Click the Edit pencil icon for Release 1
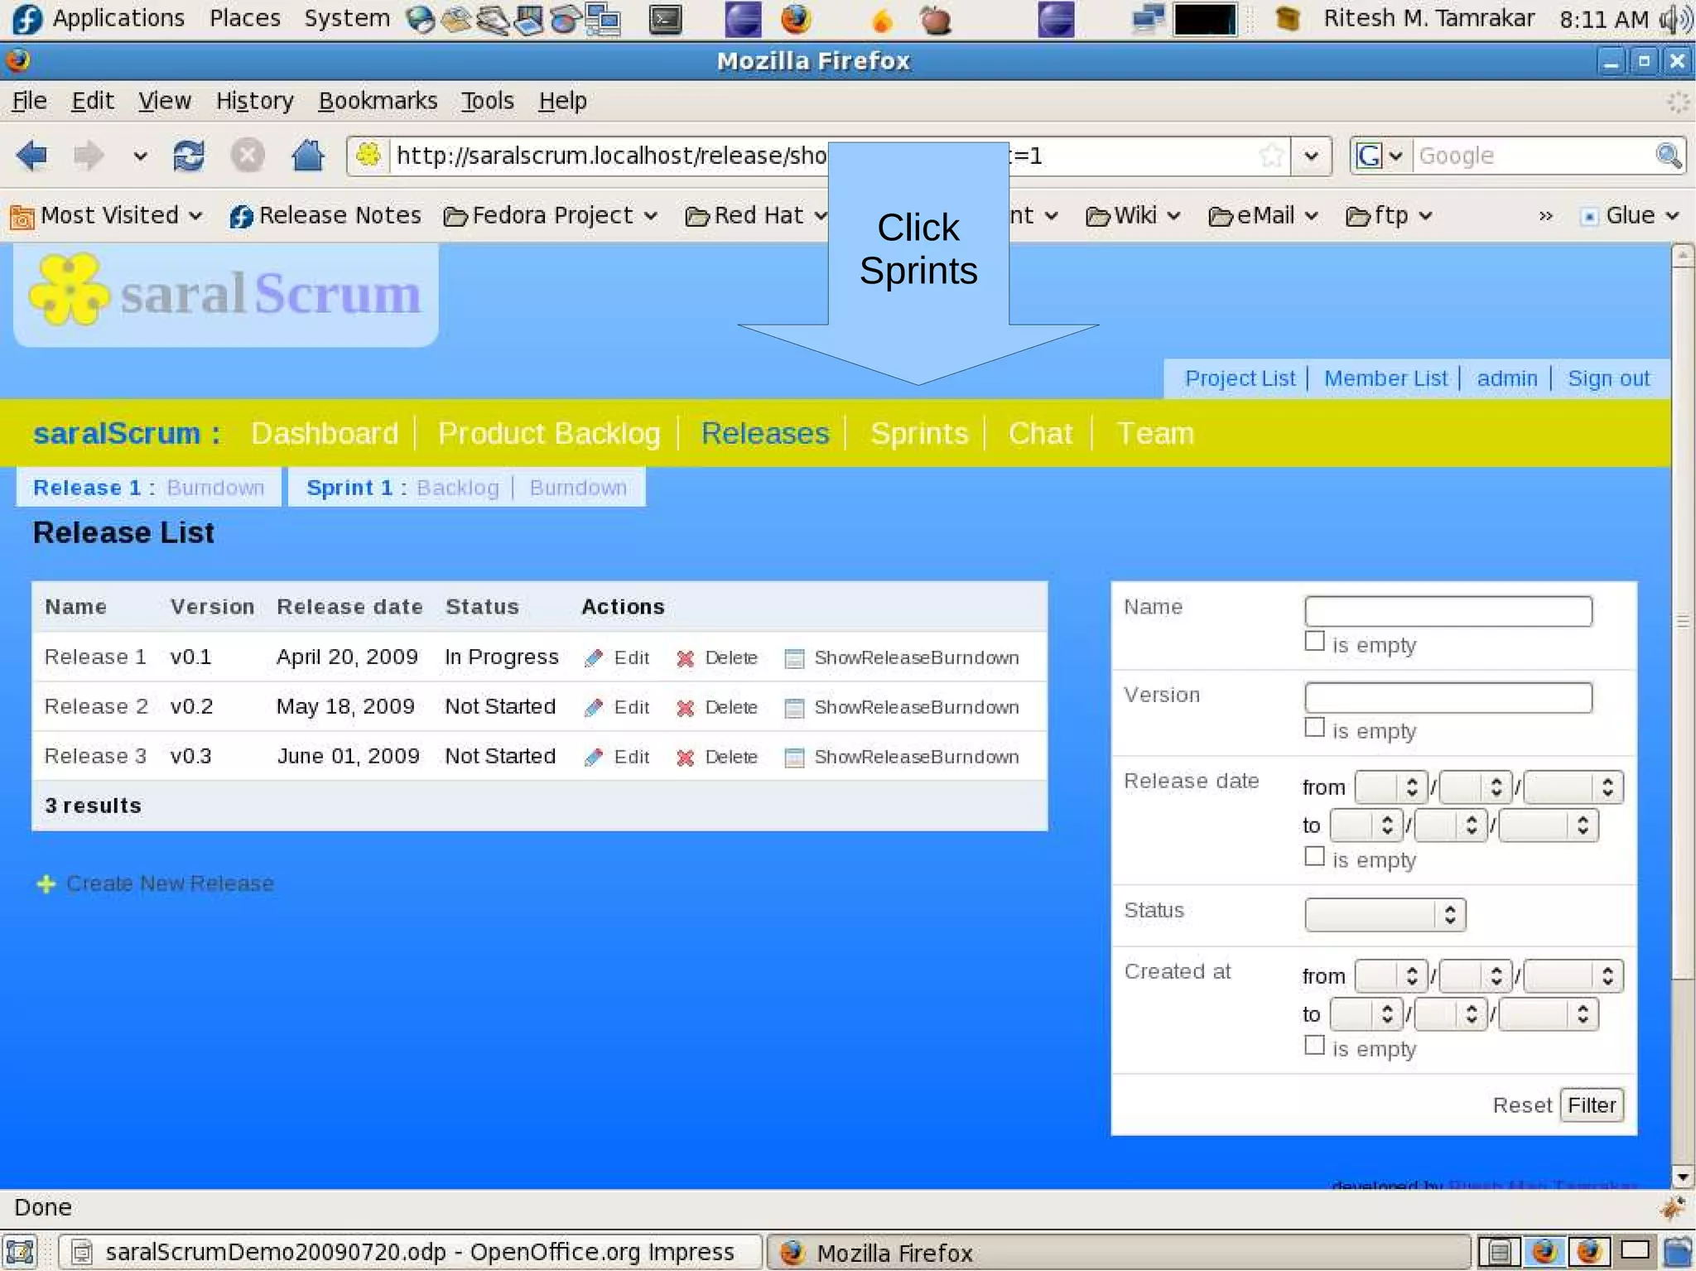 click(x=594, y=658)
